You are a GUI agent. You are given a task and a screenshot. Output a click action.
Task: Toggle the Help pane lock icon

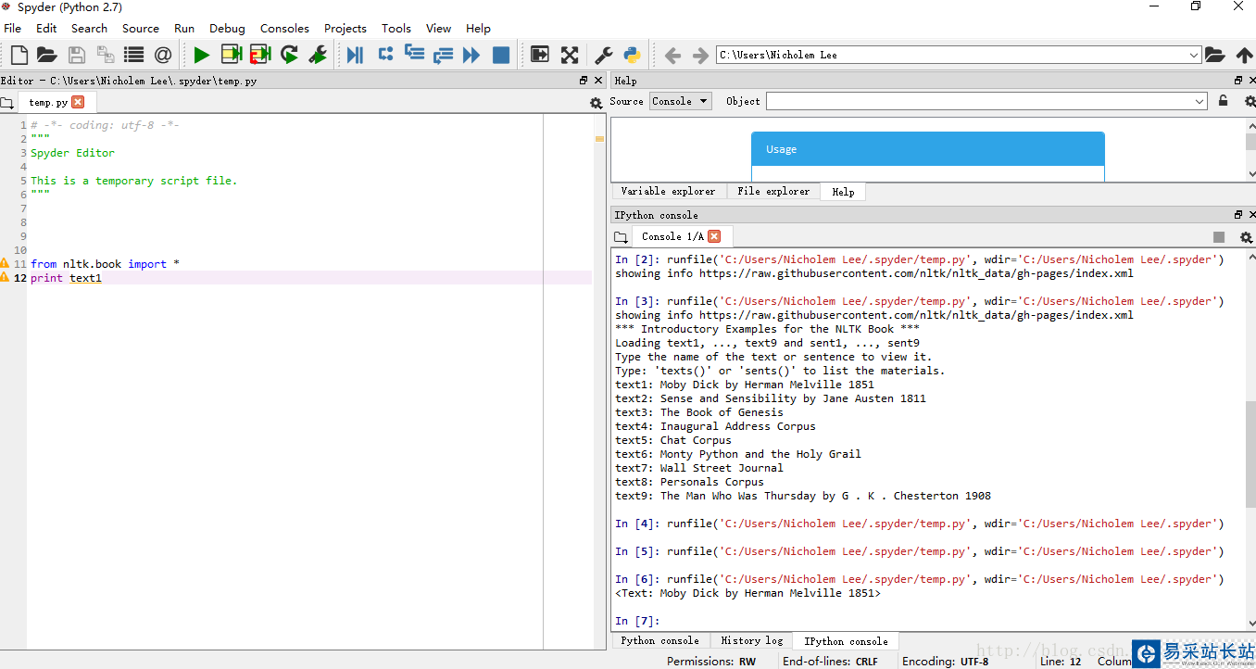(x=1223, y=101)
